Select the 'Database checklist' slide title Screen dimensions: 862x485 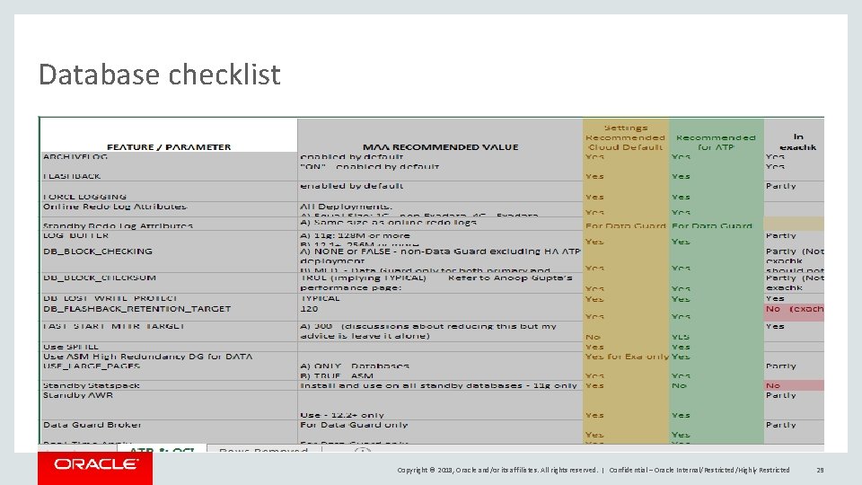160,75
